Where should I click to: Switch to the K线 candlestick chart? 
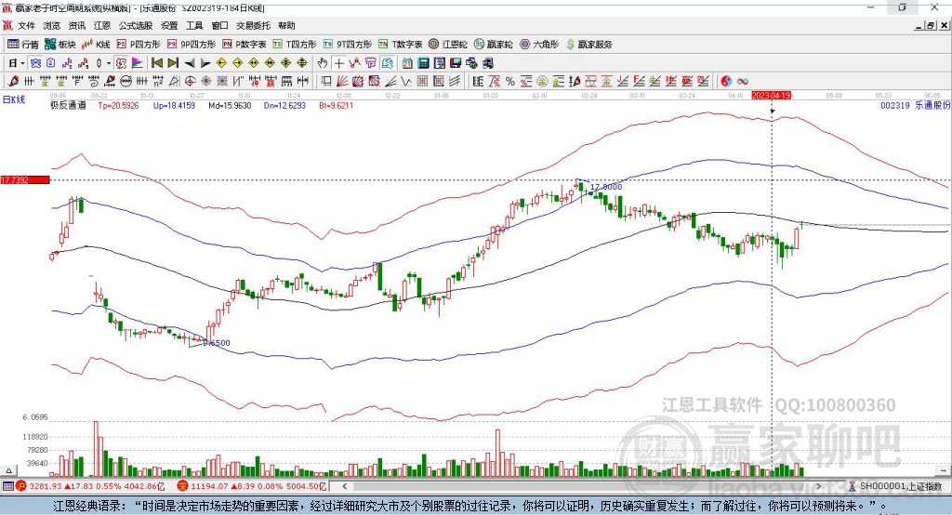click(96, 45)
